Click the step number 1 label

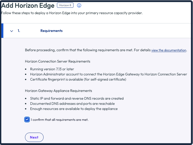(19, 31)
